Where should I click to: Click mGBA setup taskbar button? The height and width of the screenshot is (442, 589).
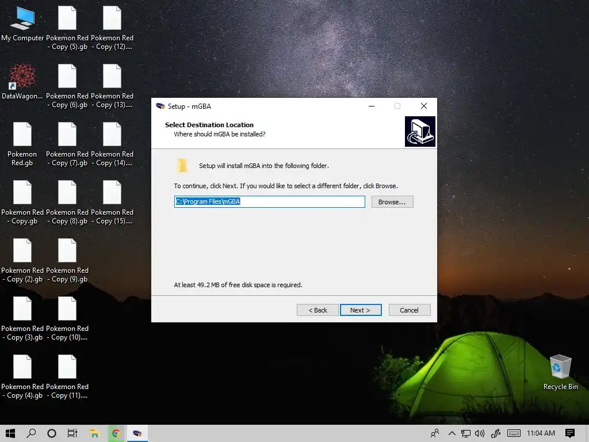point(137,433)
